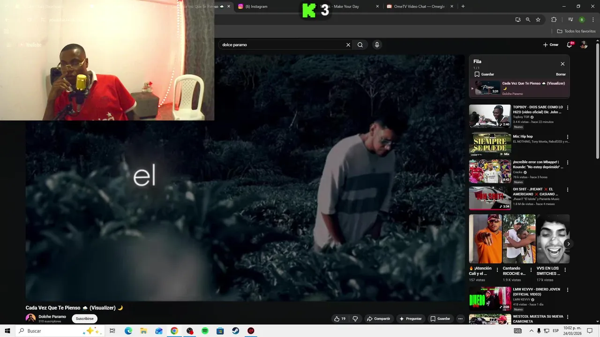600x337 pixels.
Task: Open options for Mix: Hip hop
Action: click(568, 137)
